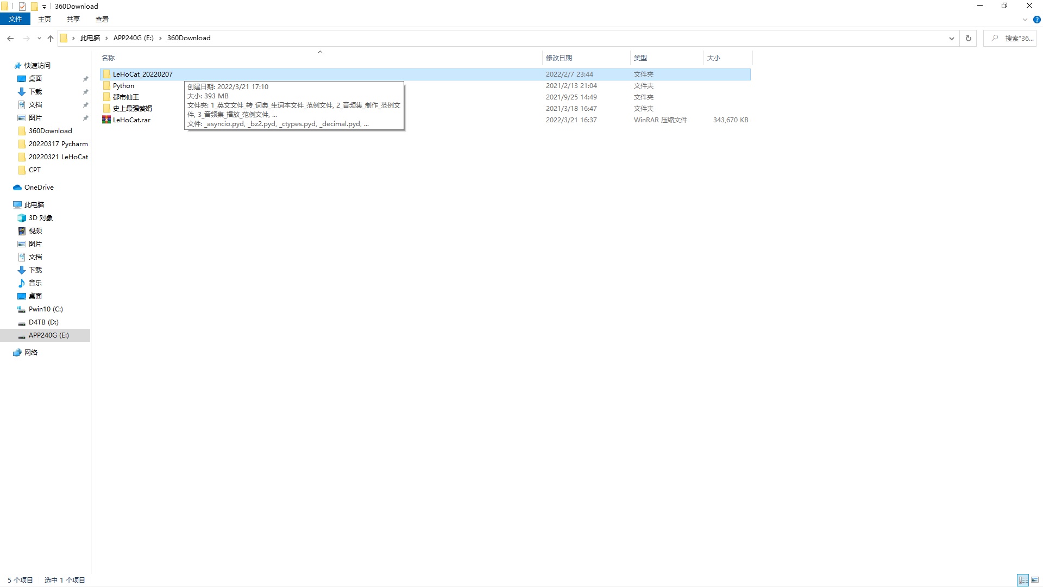Click quick access properties checkmark icon
Image resolution: width=1043 pixels, height=587 pixels.
(x=22, y=7)
